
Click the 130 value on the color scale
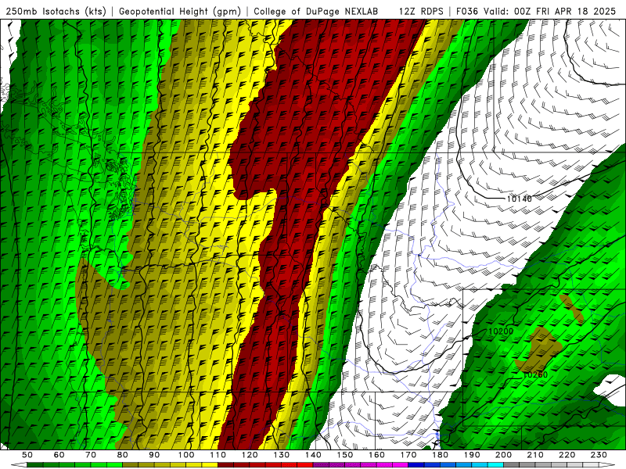point(282,455)
